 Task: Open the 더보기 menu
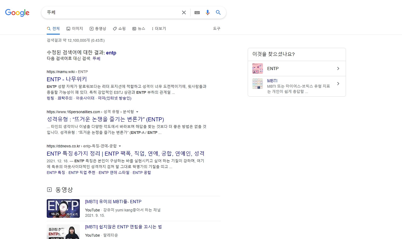click(159, 28)
